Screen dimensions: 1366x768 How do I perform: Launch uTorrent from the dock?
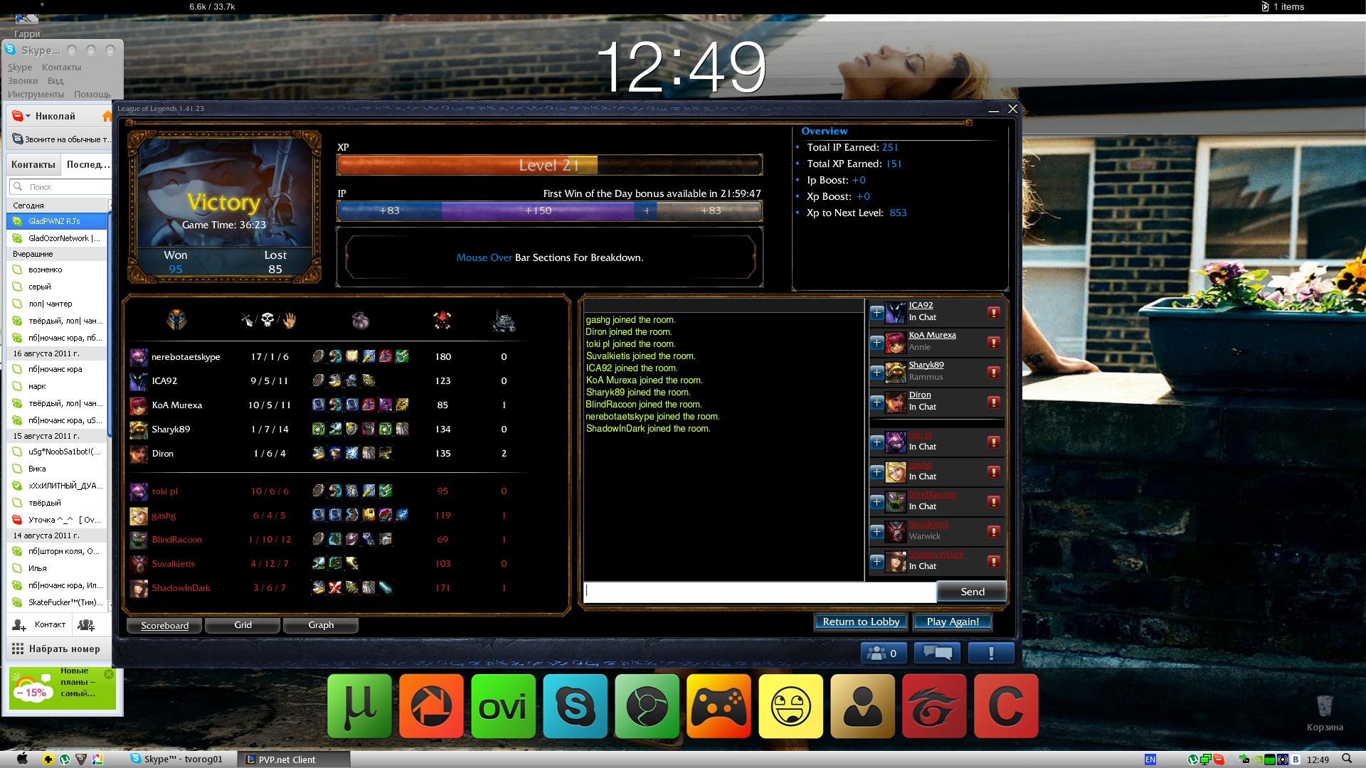coord(359,706)
